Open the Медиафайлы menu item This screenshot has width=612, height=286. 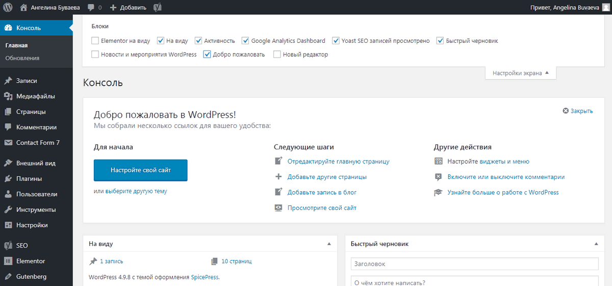[36, 96]
